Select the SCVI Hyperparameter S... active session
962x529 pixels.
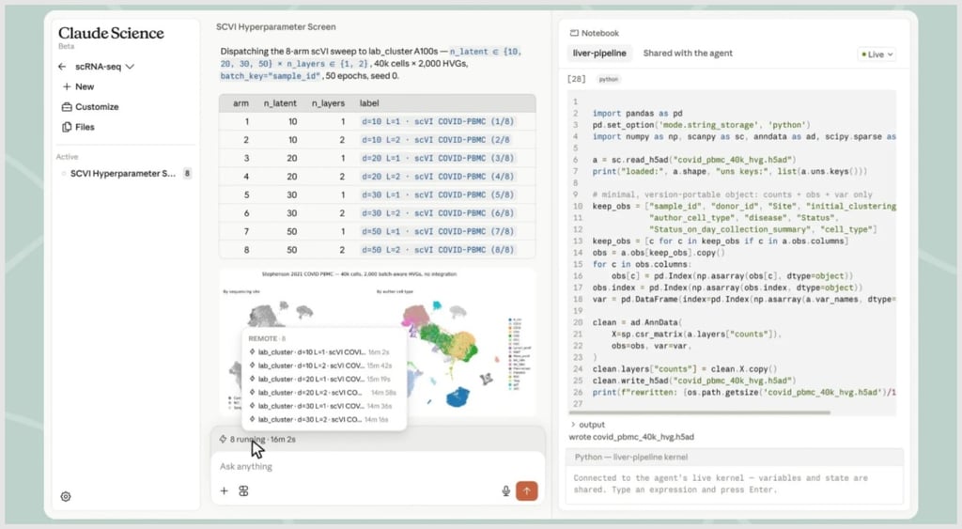pos(123,174)
